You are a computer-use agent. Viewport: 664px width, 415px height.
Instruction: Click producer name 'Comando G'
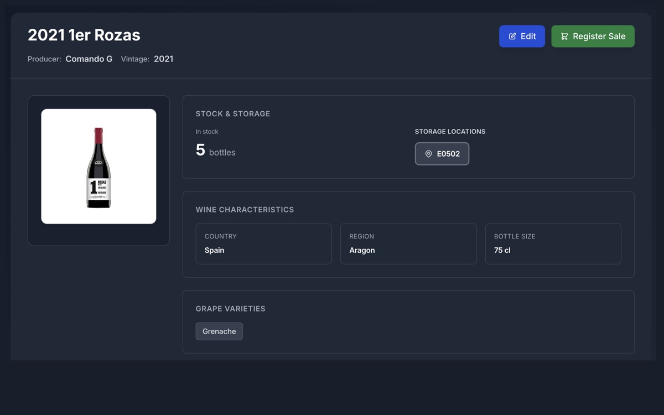[x=89, y=59]
